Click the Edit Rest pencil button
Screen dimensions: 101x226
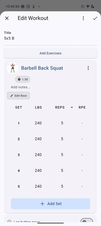[x=18, y=95]
